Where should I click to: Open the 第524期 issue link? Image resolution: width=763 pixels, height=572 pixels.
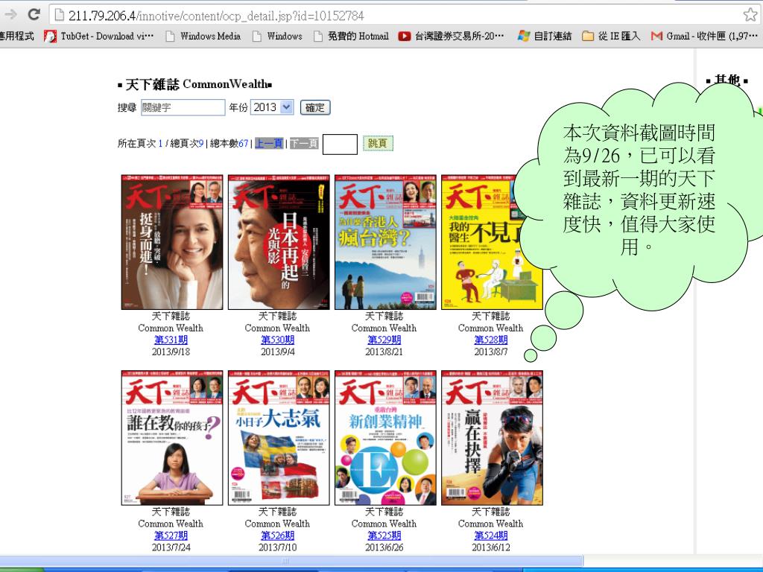coord(490,535)
